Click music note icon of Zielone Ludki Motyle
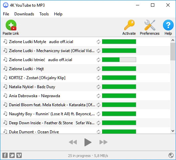The image size is (176, 160). pyautogui.click(x=5, y=41)
